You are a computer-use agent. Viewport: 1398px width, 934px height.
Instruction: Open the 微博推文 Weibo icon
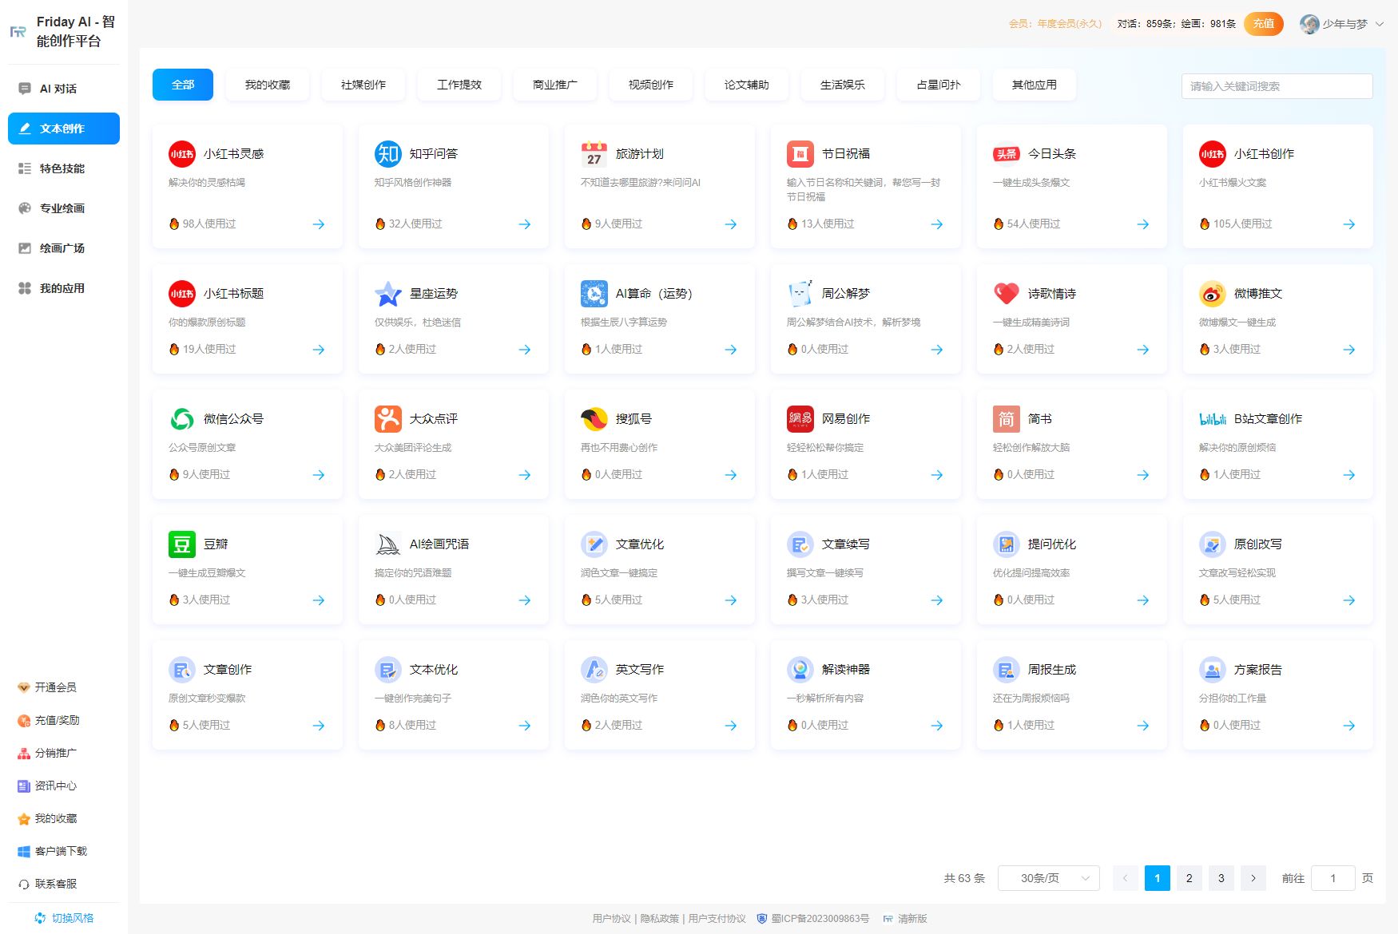[x=1212, y=294]
